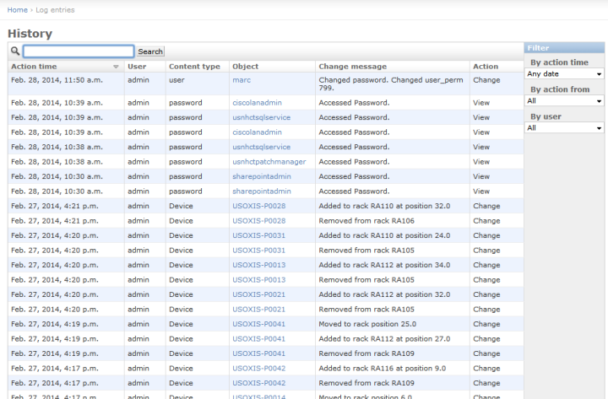
Task: Click 'Added to rack RA110 at position 32.0'
Action: pyautogui.click(x=384, y=206)
